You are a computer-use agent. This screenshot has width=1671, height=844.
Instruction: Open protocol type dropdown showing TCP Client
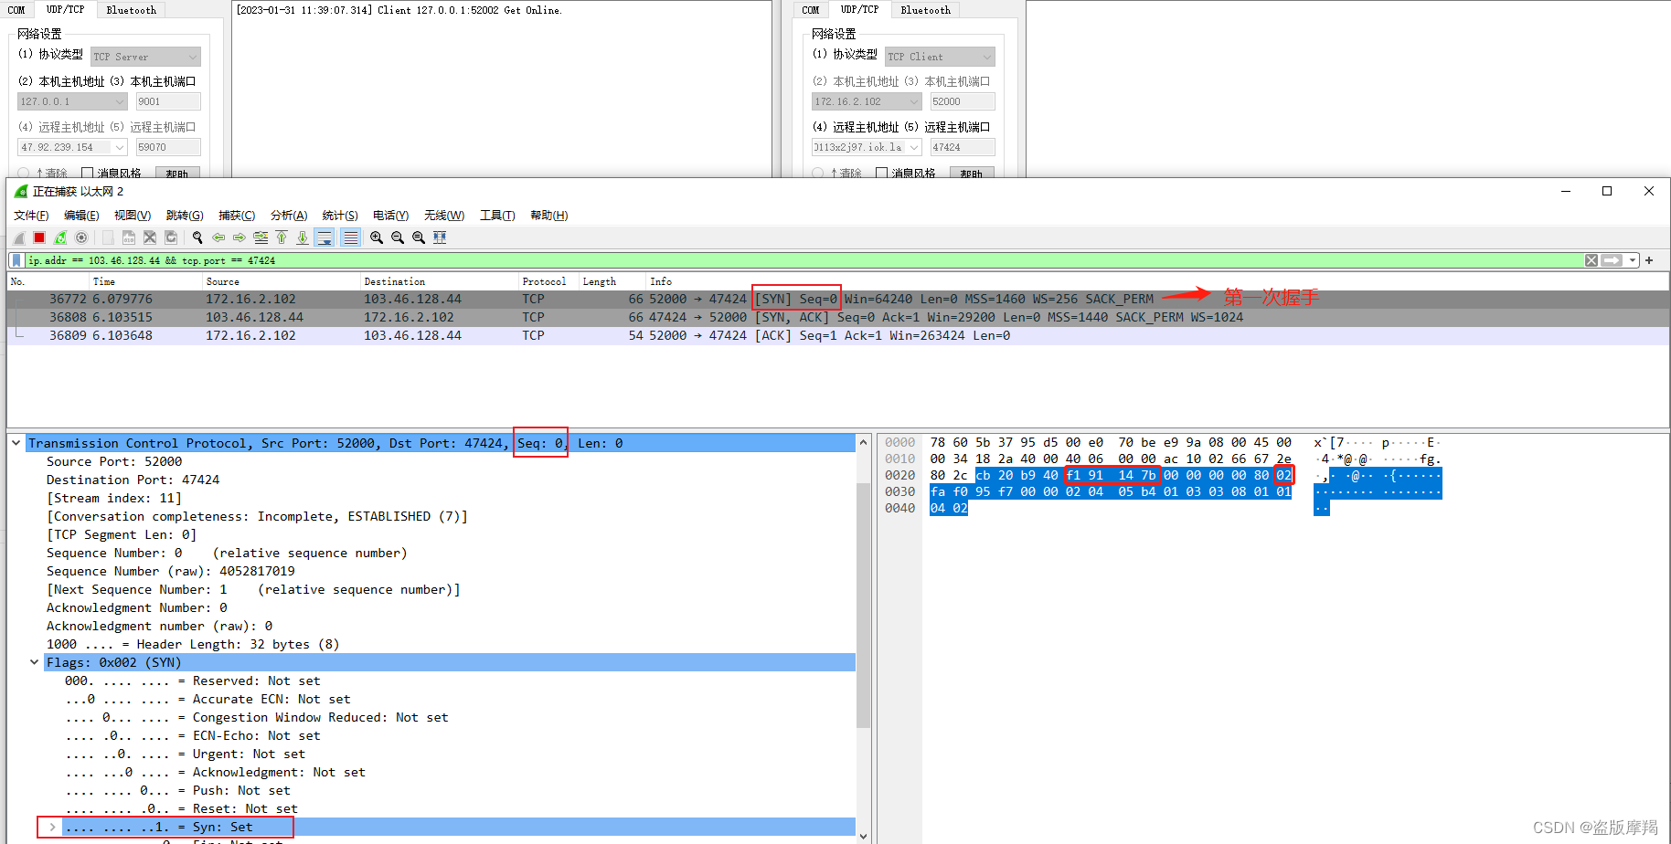tap(940, 57)
